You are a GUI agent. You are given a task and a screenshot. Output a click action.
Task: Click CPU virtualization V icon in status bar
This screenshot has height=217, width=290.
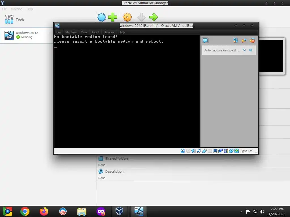click(x=226, y=151)
